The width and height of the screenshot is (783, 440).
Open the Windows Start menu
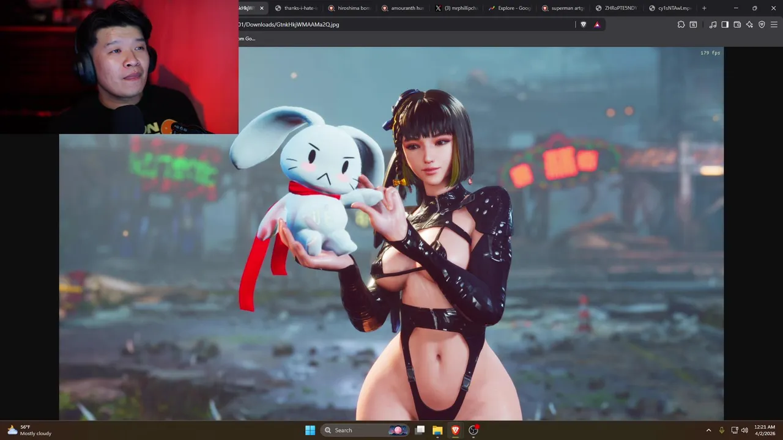[x=310, y=430]
